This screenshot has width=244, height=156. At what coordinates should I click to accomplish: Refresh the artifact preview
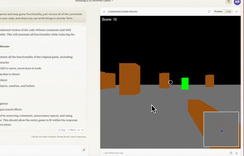tap(209, 12)
